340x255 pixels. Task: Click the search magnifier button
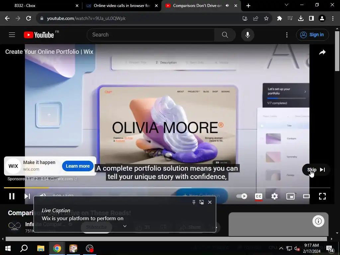click(x=225, y=35)
